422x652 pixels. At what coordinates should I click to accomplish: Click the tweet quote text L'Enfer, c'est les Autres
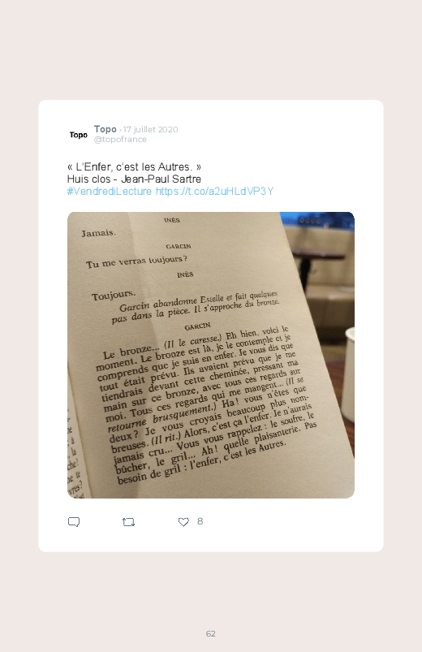[x=134, y=167]
